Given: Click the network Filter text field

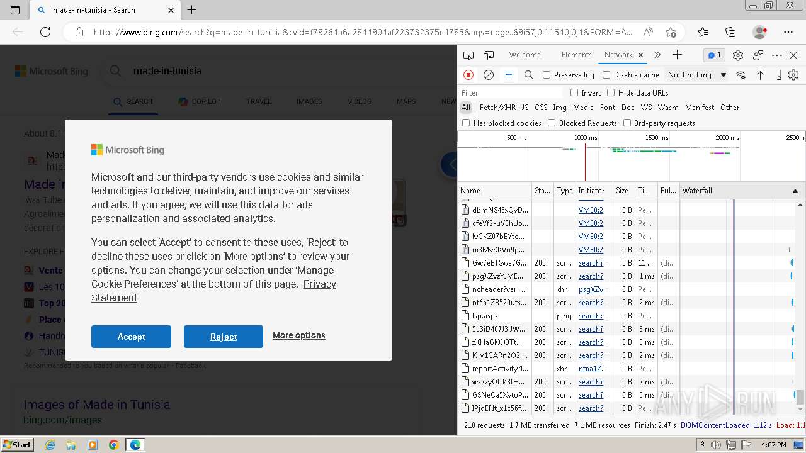Looking at the screenshot, I should click(511, 93).
